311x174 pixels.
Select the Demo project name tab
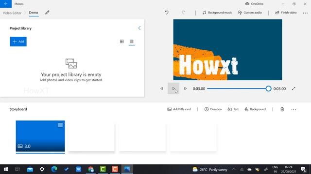[34, 13]
